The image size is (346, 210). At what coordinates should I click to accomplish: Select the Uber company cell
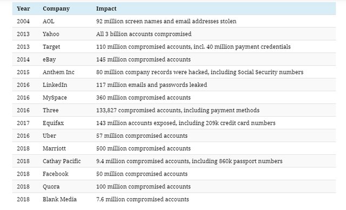(x=49, y=136)
